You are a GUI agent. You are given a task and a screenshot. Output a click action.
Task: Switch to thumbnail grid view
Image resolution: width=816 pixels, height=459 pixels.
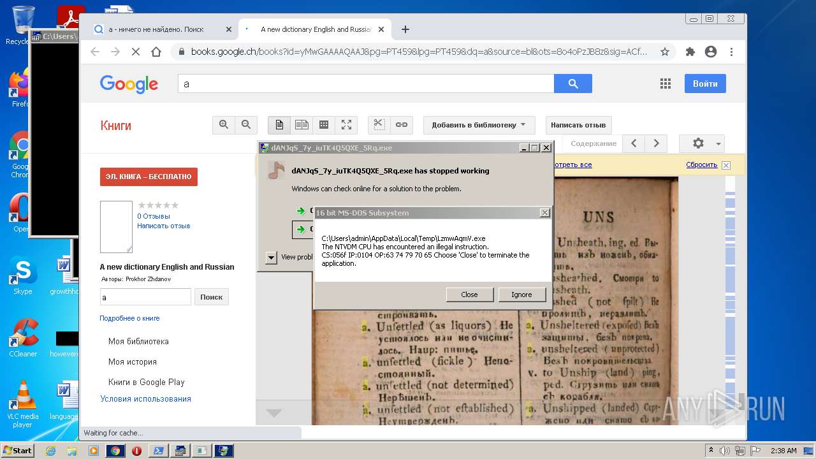point(324,125)
